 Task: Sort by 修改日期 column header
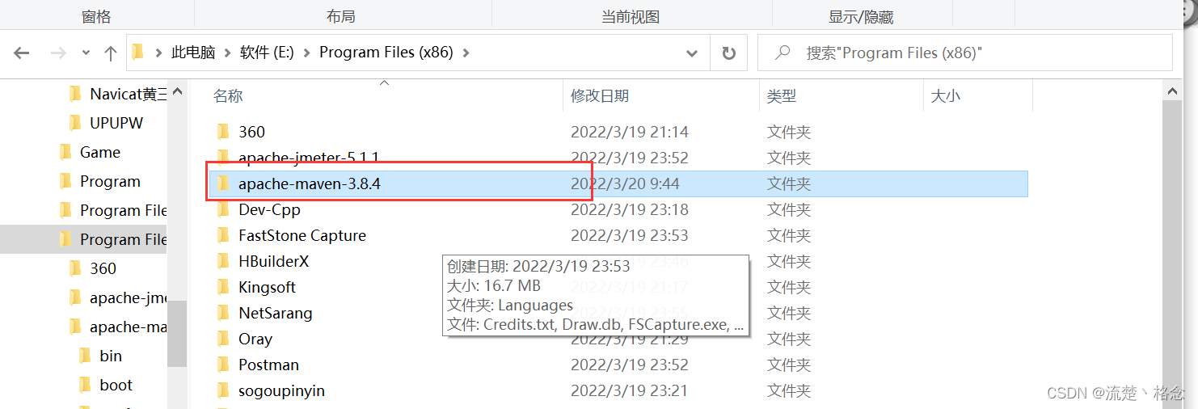(600, 96)
